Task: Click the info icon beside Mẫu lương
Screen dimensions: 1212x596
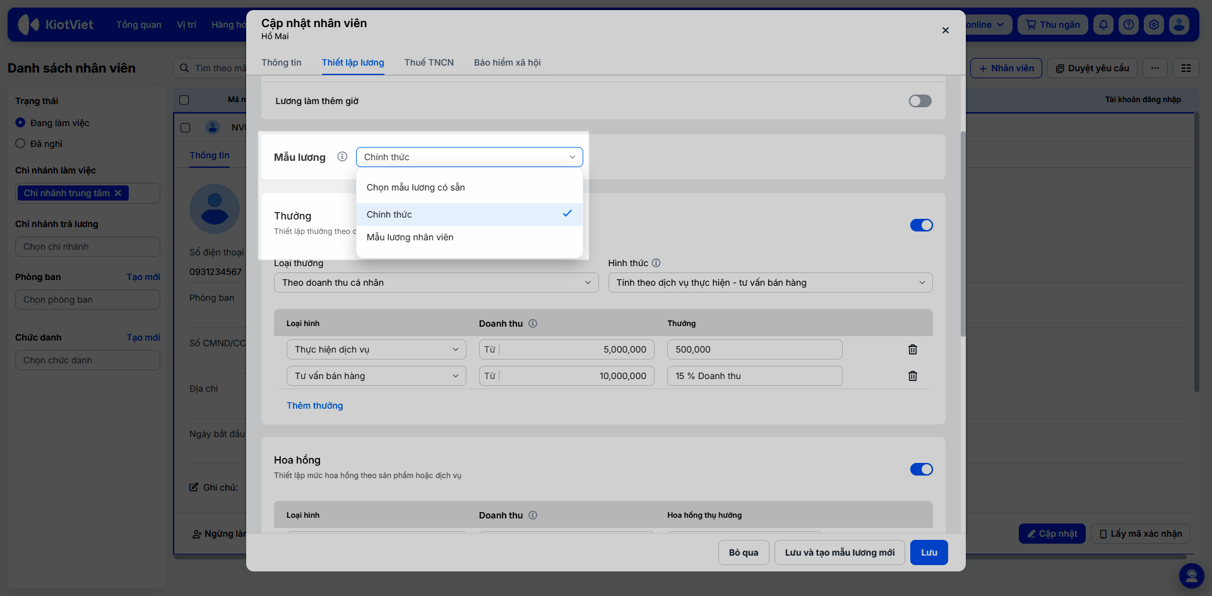Action: 342,156
